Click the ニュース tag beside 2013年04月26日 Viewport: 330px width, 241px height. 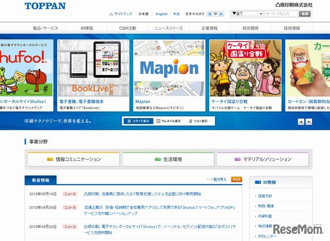(70, 208)
